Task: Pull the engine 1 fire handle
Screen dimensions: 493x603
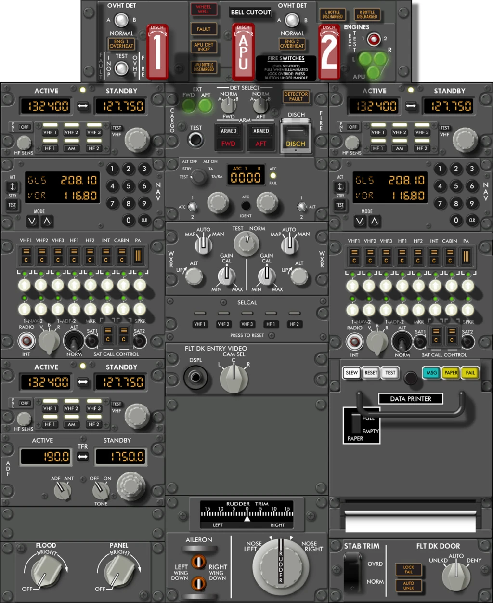Action: [x=157, y=52]
